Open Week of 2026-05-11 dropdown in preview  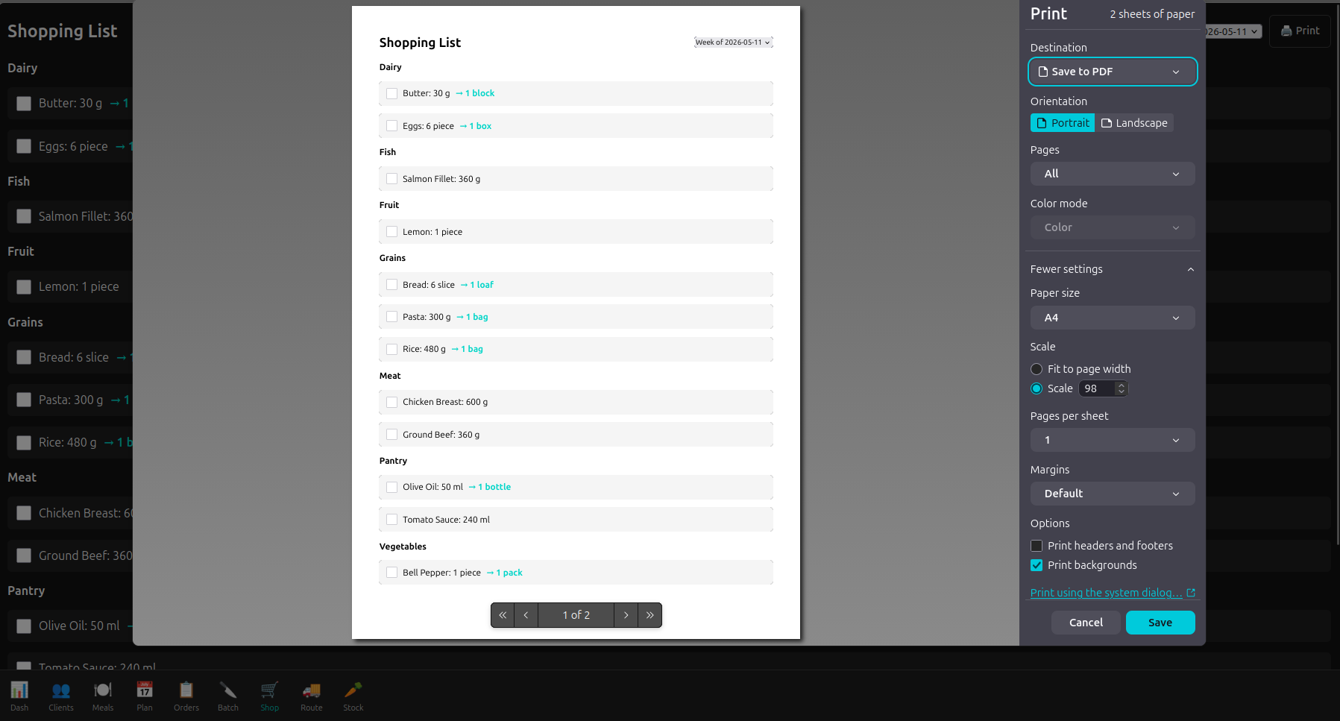point(733,42)
